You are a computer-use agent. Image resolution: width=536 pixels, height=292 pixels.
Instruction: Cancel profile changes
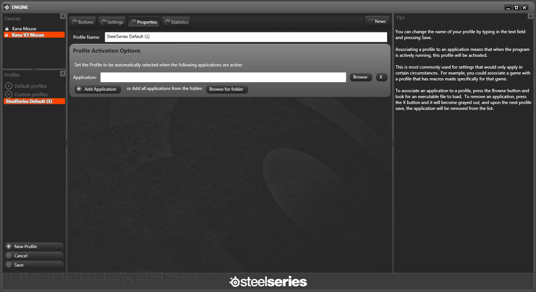coord(34,255)
